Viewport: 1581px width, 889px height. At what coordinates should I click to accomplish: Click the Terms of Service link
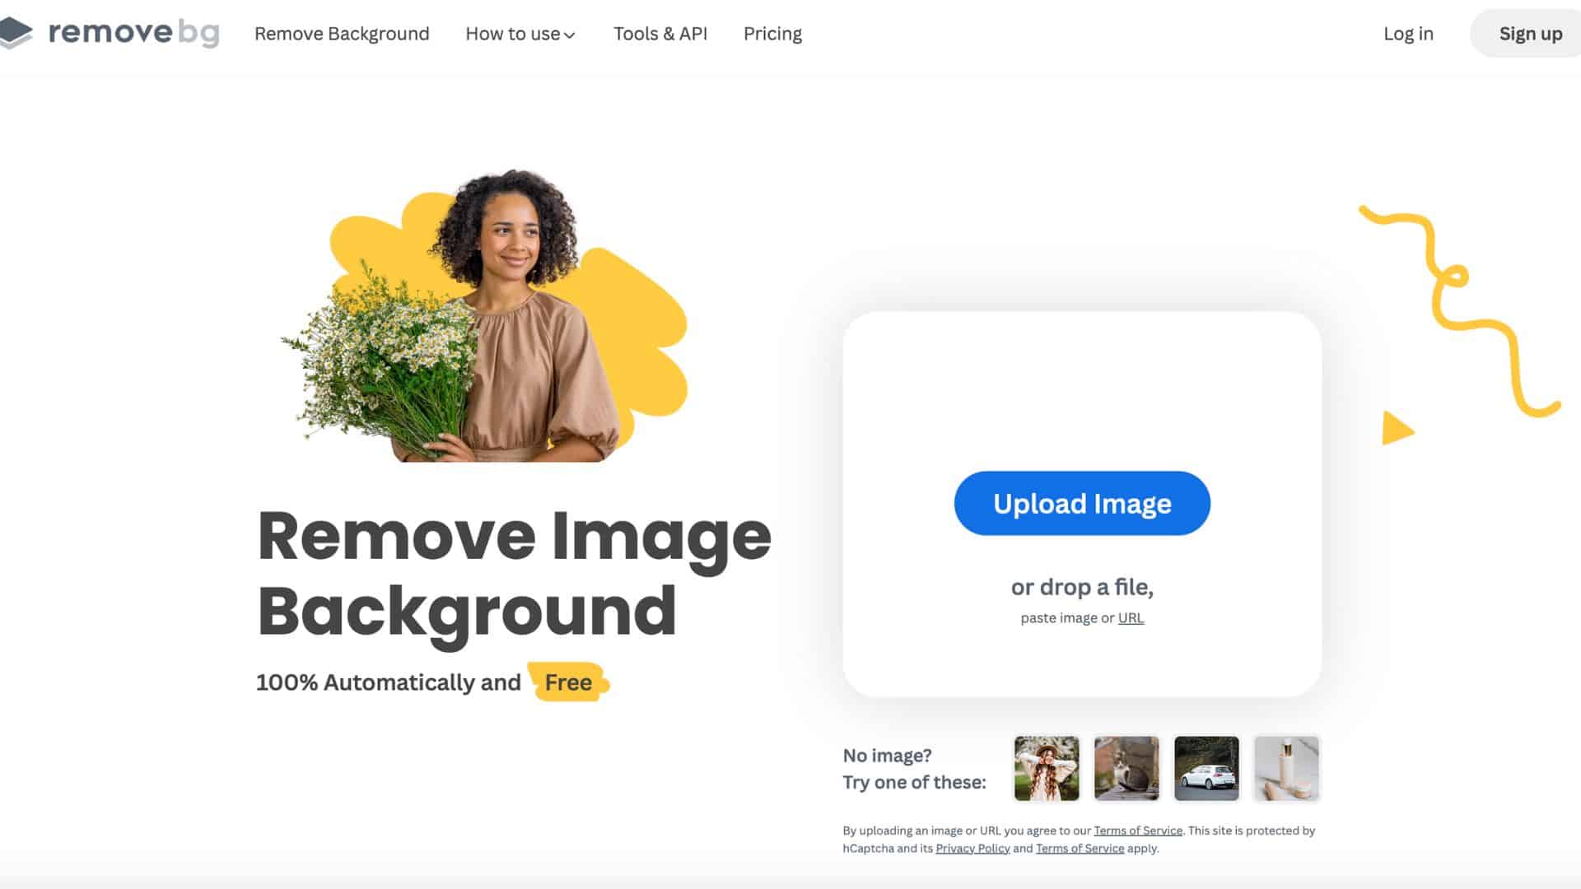tap(1138, 829)
